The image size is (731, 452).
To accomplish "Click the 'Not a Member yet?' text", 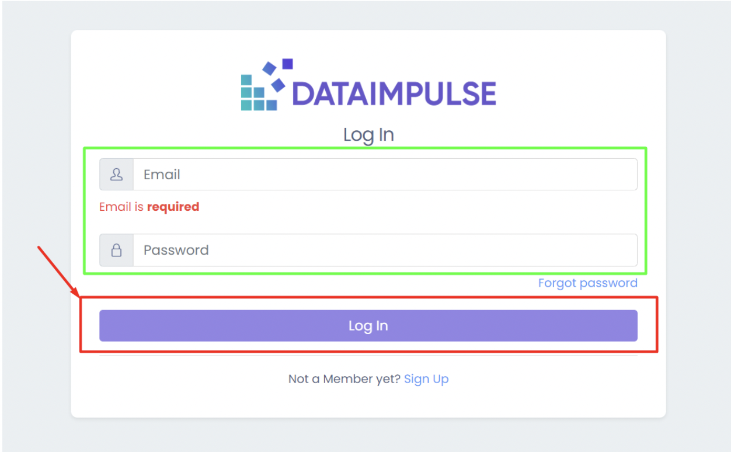I will pyautogui.click(x=344, y=379).
